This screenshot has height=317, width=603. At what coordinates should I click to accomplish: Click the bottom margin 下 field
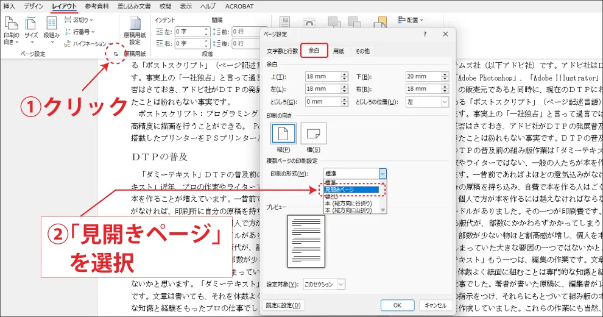tap(423, 77)
